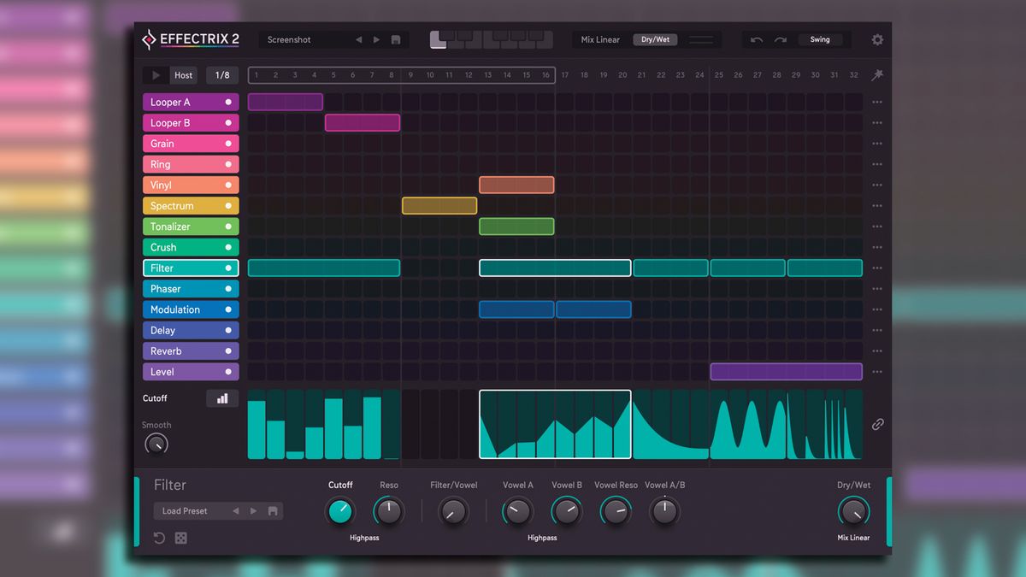Click the link chain icon beside the modulation lane
This screenshot has width=1026, height=577.
(877, 424)
